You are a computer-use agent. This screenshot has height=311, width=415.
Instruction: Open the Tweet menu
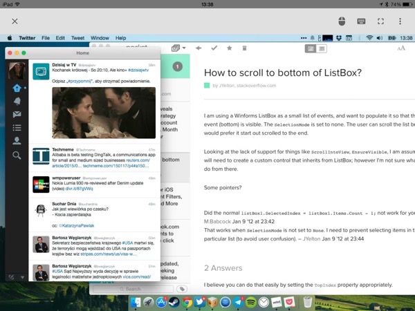point(77,38)
